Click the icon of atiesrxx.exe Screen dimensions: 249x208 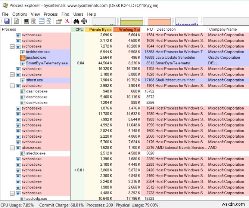tap(18, 148)
